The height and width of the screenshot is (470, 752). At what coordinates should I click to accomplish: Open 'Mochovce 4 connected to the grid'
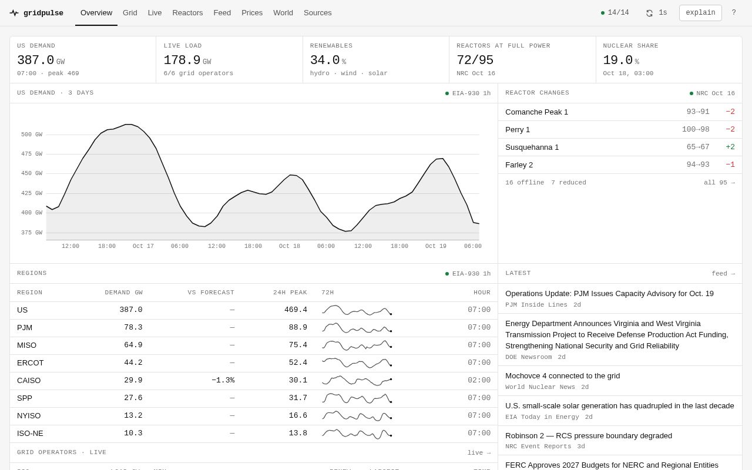[x=620, y=381]
